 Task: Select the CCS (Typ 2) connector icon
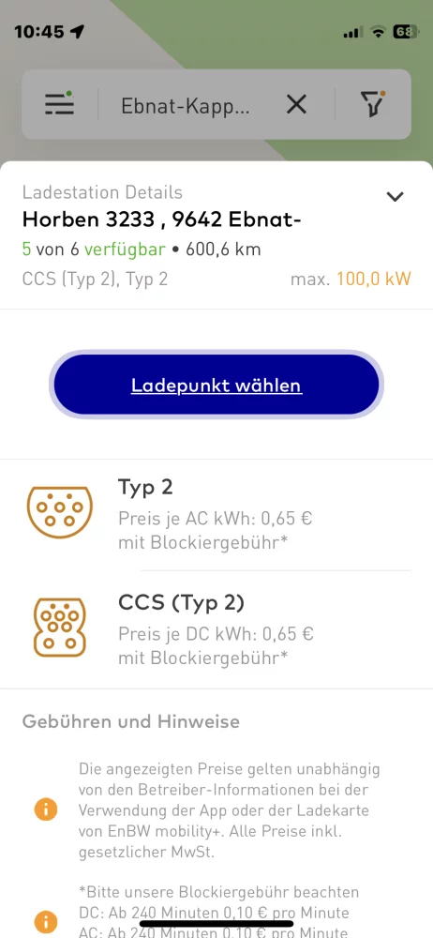tap(60, 627)
